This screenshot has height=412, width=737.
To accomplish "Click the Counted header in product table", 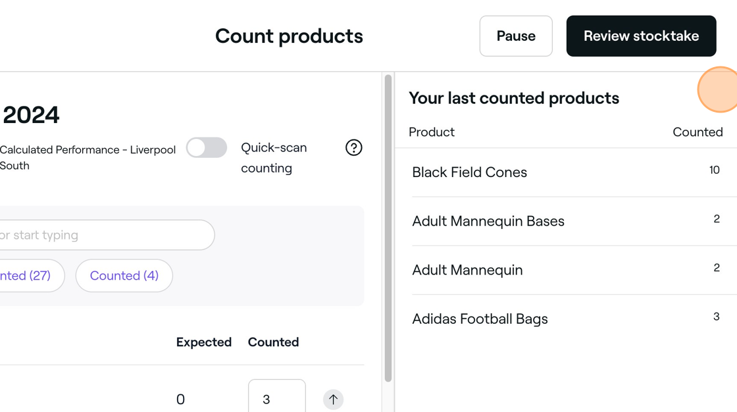I will pos(274,342).
